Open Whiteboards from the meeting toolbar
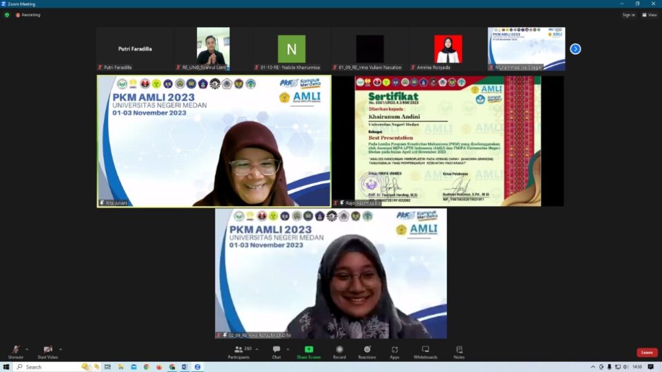This screenshot has height=372, width=662. coord(425,352)
